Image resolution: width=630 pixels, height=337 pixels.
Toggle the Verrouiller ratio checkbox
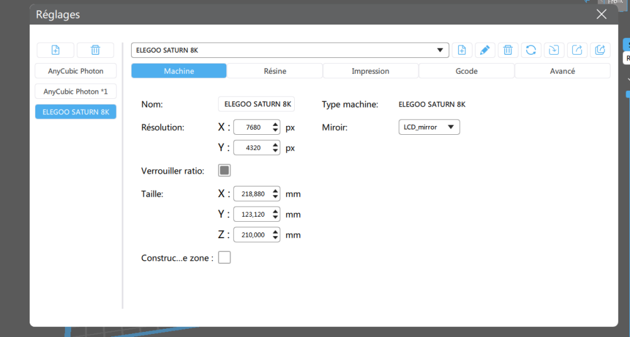[224, 170]
